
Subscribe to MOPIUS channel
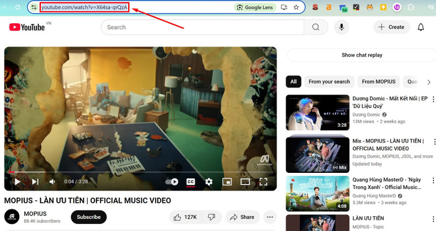point(89,217)
